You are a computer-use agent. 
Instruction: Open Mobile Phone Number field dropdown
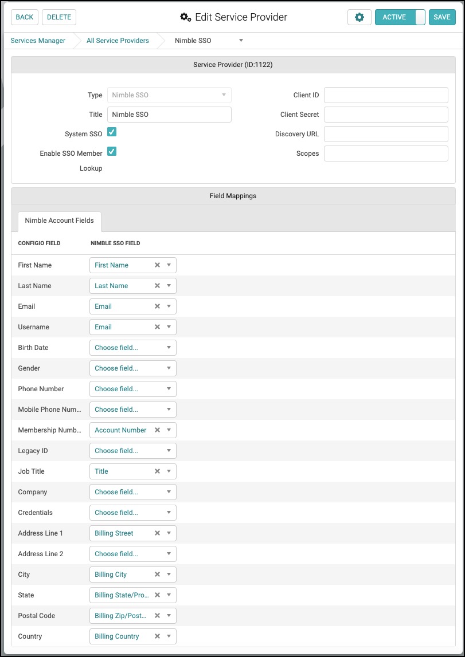pyautogui.click(x=133, y=410)
